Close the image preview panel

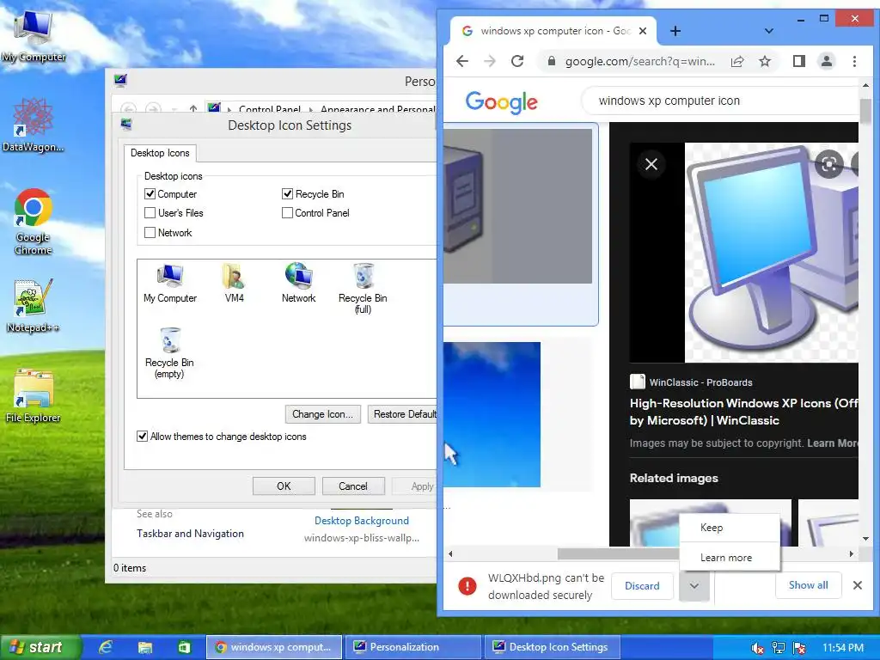pyautogui.click(x=651, y=164)
